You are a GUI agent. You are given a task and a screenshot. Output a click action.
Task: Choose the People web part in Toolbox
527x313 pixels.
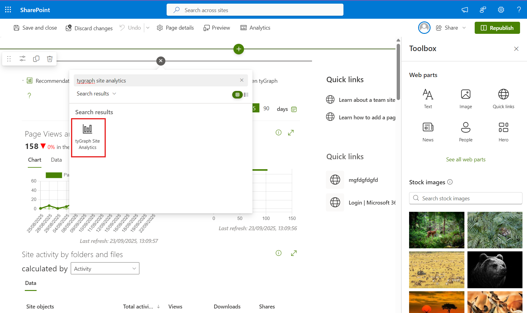(x=465, y=131)
